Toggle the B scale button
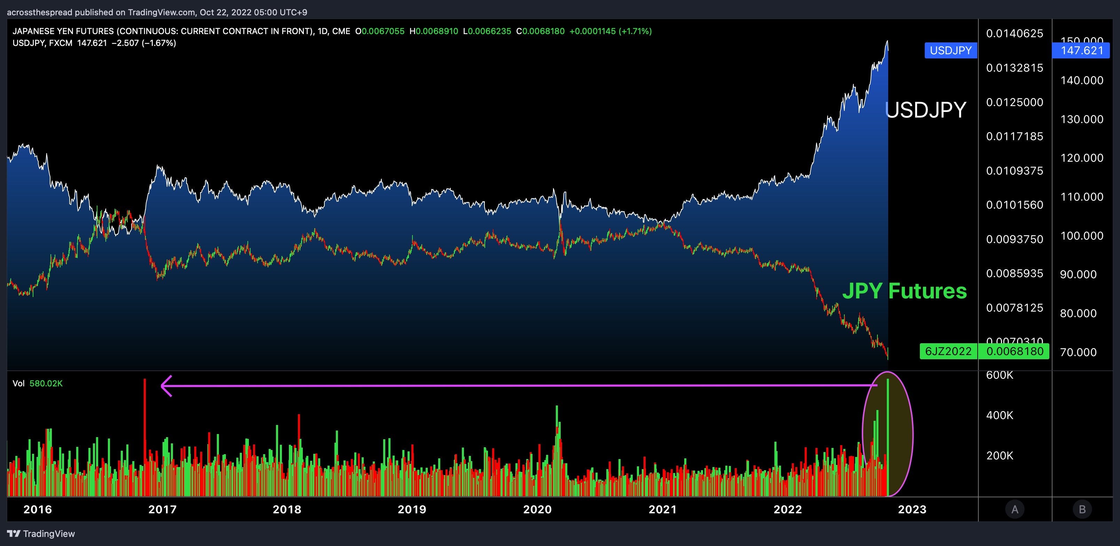The width and height of the screenshot is (1120, 546). [1082, 509]
